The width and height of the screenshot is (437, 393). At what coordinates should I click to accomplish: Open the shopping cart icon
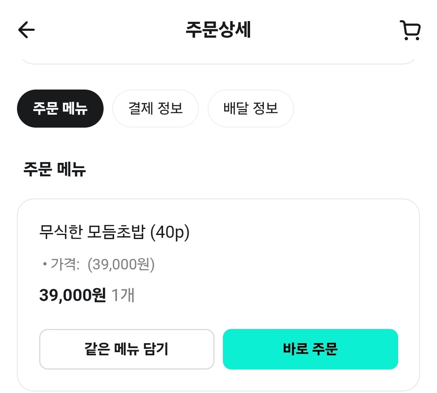[x=410, y=30]
